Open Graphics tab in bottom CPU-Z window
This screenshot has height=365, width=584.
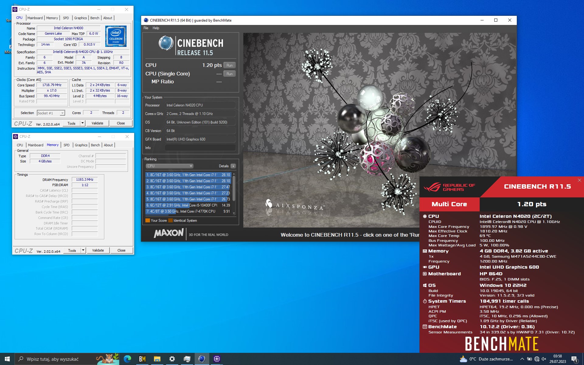(81, 145)
